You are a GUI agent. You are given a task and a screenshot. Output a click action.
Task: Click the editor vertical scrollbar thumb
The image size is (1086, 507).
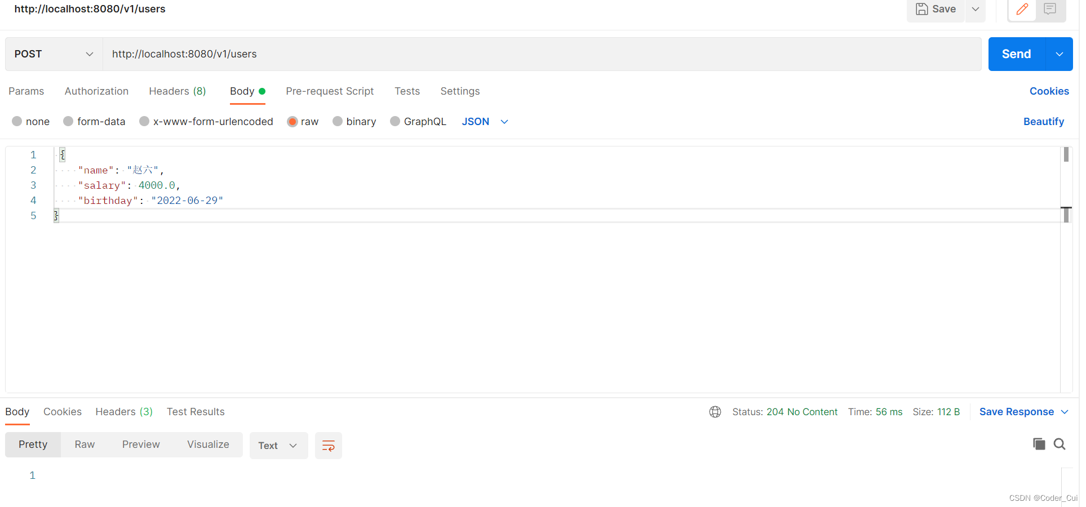coord(1066,154)
